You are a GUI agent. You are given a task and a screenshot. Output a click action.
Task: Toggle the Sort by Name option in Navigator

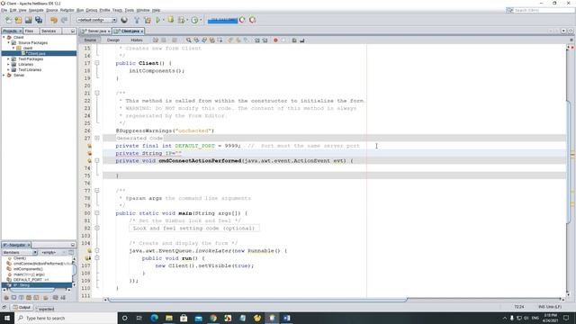pos(56,298)
